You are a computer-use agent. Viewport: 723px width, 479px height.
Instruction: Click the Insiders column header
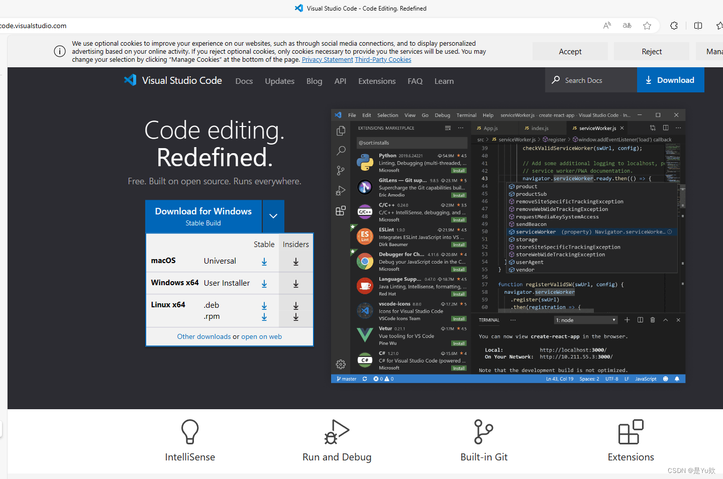click(296, 245)
